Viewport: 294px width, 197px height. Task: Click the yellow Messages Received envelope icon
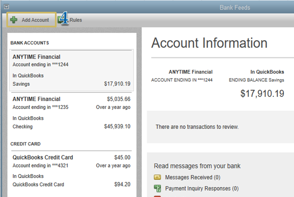coord(158,178)
